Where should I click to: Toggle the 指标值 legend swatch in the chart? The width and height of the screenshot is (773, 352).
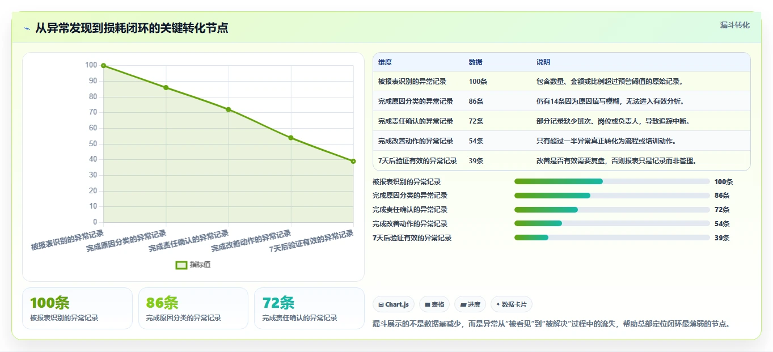tap(181, 265)
